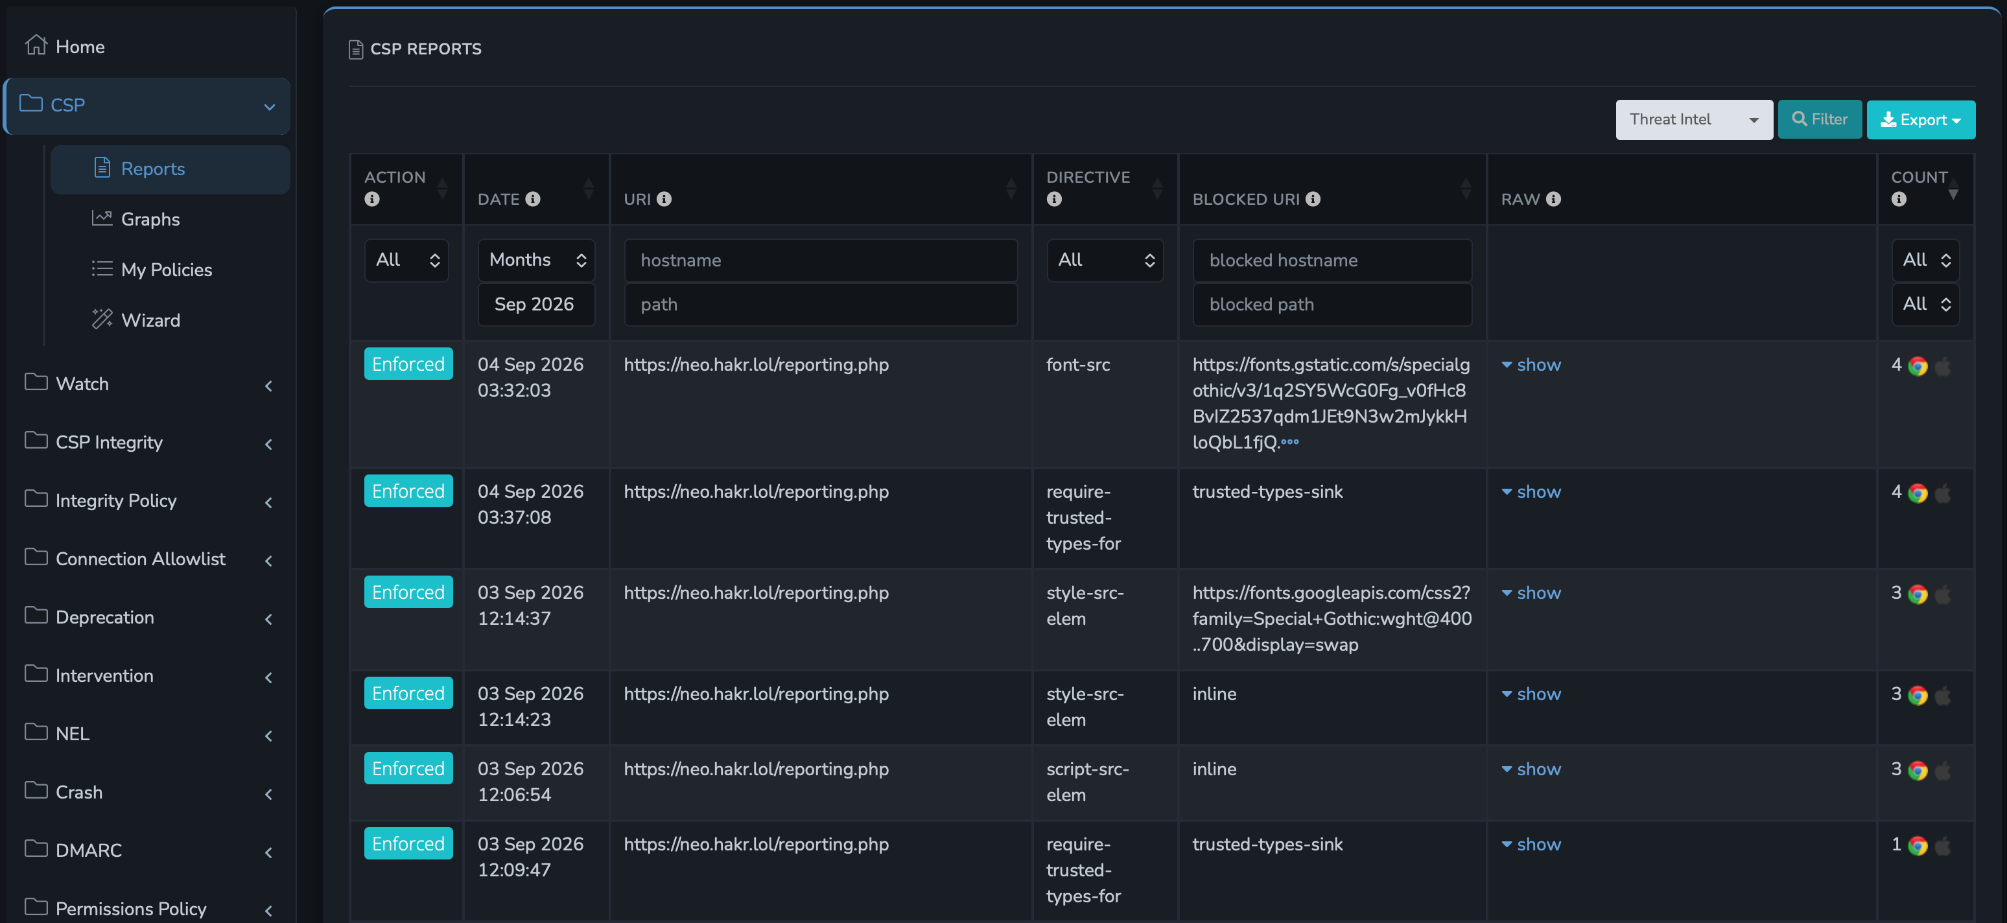The height and width of the screenshot is (923, 2007).
Task: Open the upper Count All dropdown
Action: pos(1925,260)
